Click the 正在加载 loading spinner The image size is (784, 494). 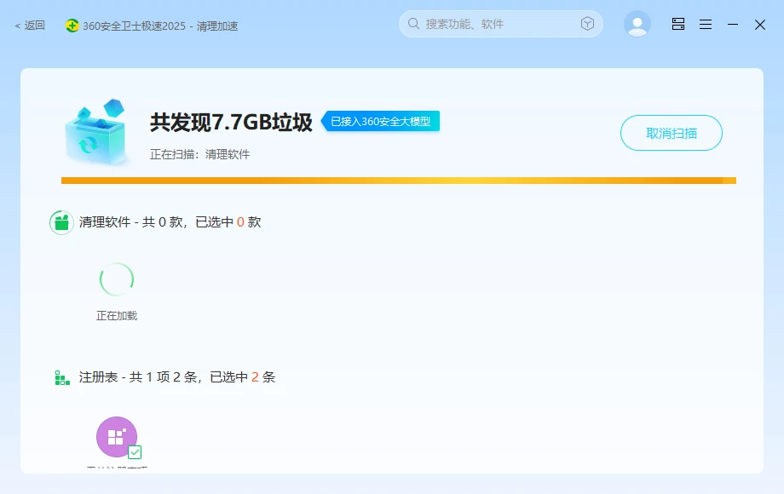click(x=117, y=279)
